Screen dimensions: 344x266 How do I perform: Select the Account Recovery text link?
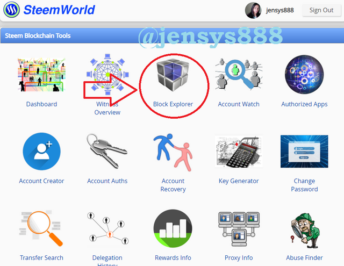tap(173, 185)
